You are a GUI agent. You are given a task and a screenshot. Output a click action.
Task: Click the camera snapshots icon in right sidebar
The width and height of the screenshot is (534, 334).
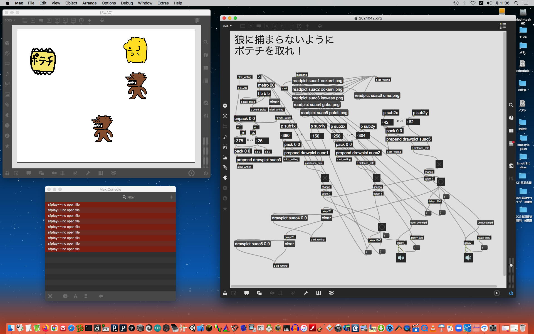tap(511, 166)
